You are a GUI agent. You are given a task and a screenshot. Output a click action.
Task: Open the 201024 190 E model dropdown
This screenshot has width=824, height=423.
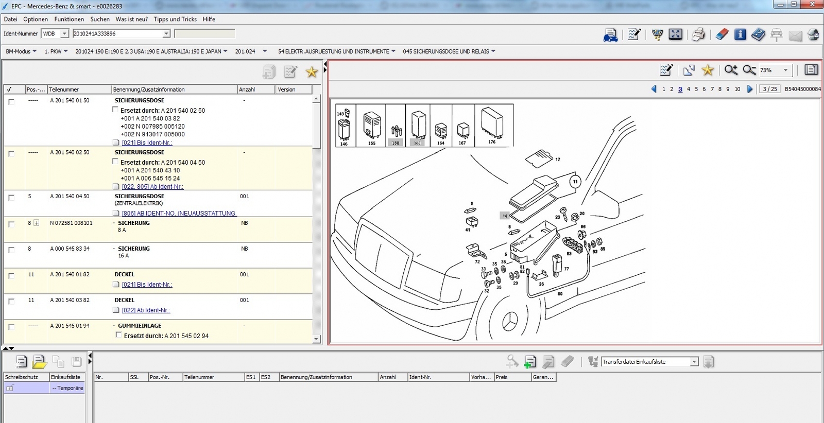(151, 51)
